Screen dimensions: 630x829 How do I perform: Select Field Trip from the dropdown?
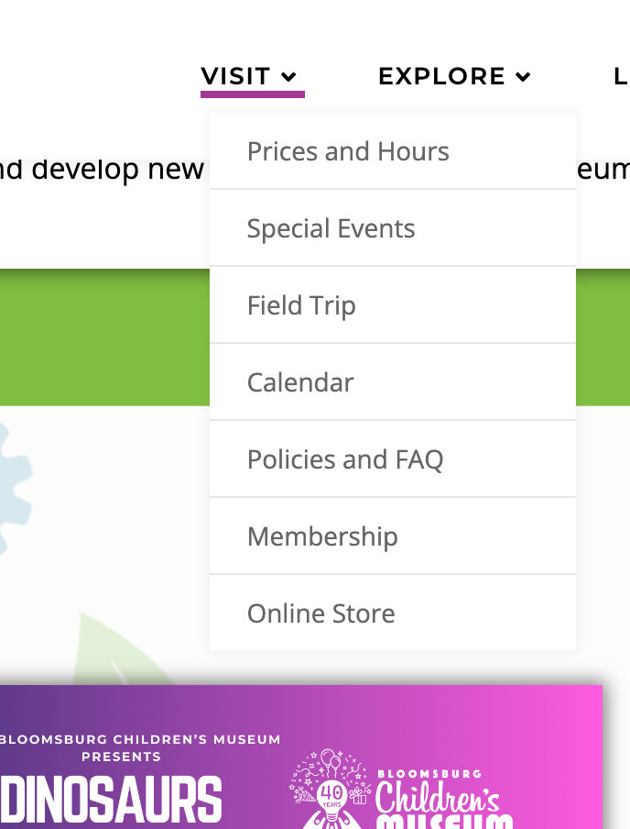click(x=302, y=305)
